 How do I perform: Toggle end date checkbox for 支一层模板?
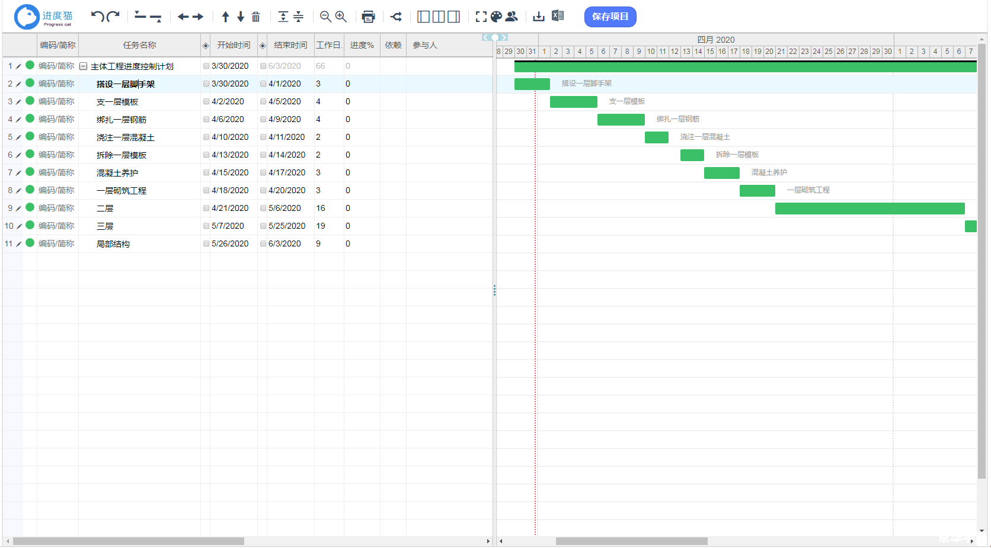(263, 102)
